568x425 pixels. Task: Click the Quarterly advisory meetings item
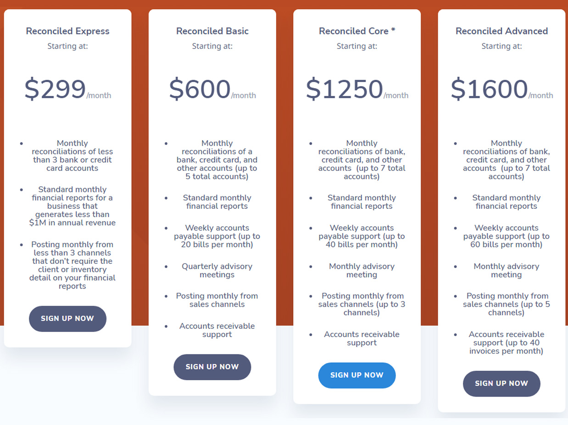point(217,270)
